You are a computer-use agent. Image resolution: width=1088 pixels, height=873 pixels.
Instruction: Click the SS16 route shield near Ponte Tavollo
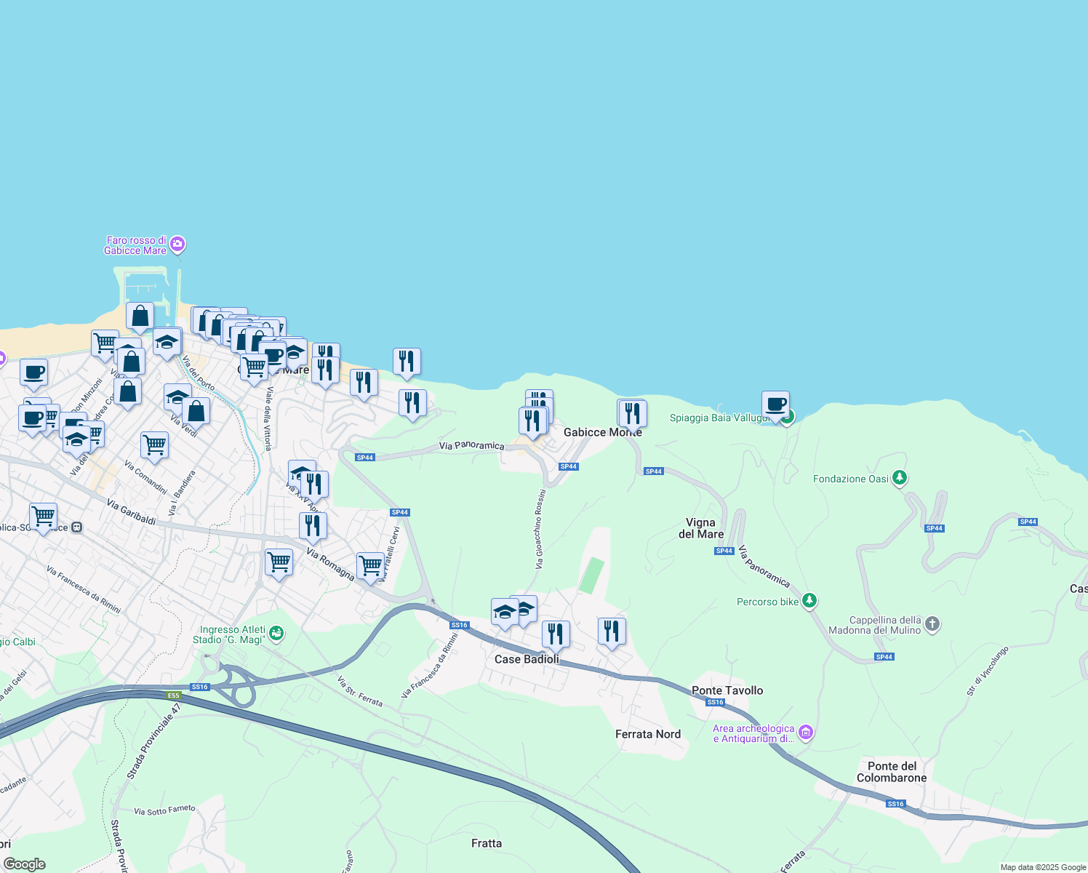coord(715,702)
